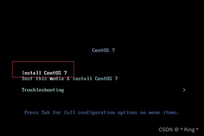Click the CSDN text in the watermark
This screenshot has width=204, height=136.
(165, 130)
